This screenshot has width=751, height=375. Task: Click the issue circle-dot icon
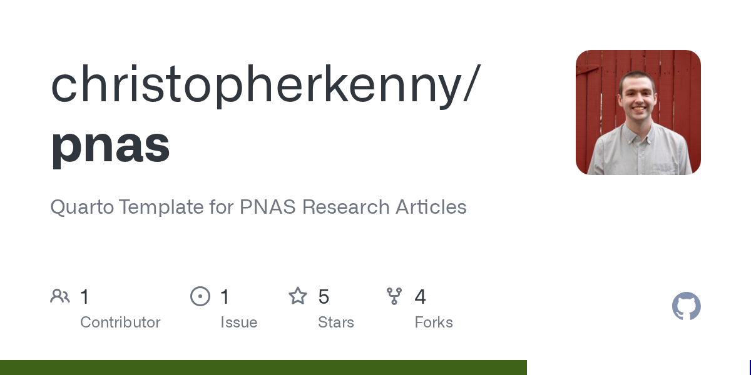[200, 296]
